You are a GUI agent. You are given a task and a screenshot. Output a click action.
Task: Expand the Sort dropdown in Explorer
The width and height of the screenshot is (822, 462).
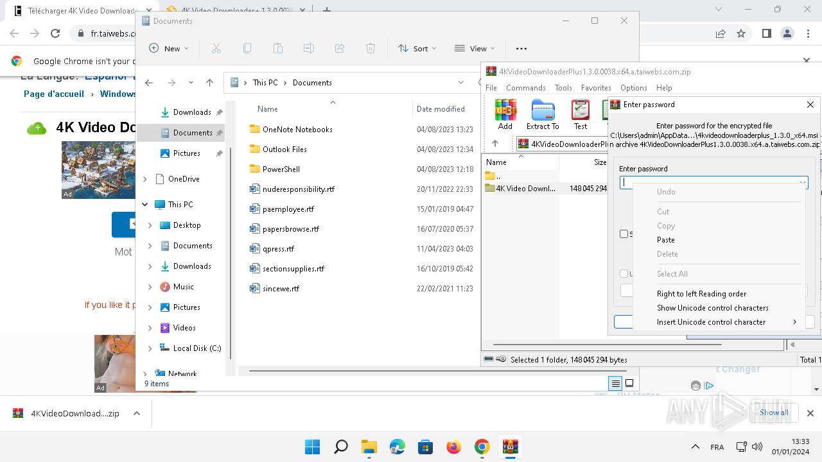point(417,48)
